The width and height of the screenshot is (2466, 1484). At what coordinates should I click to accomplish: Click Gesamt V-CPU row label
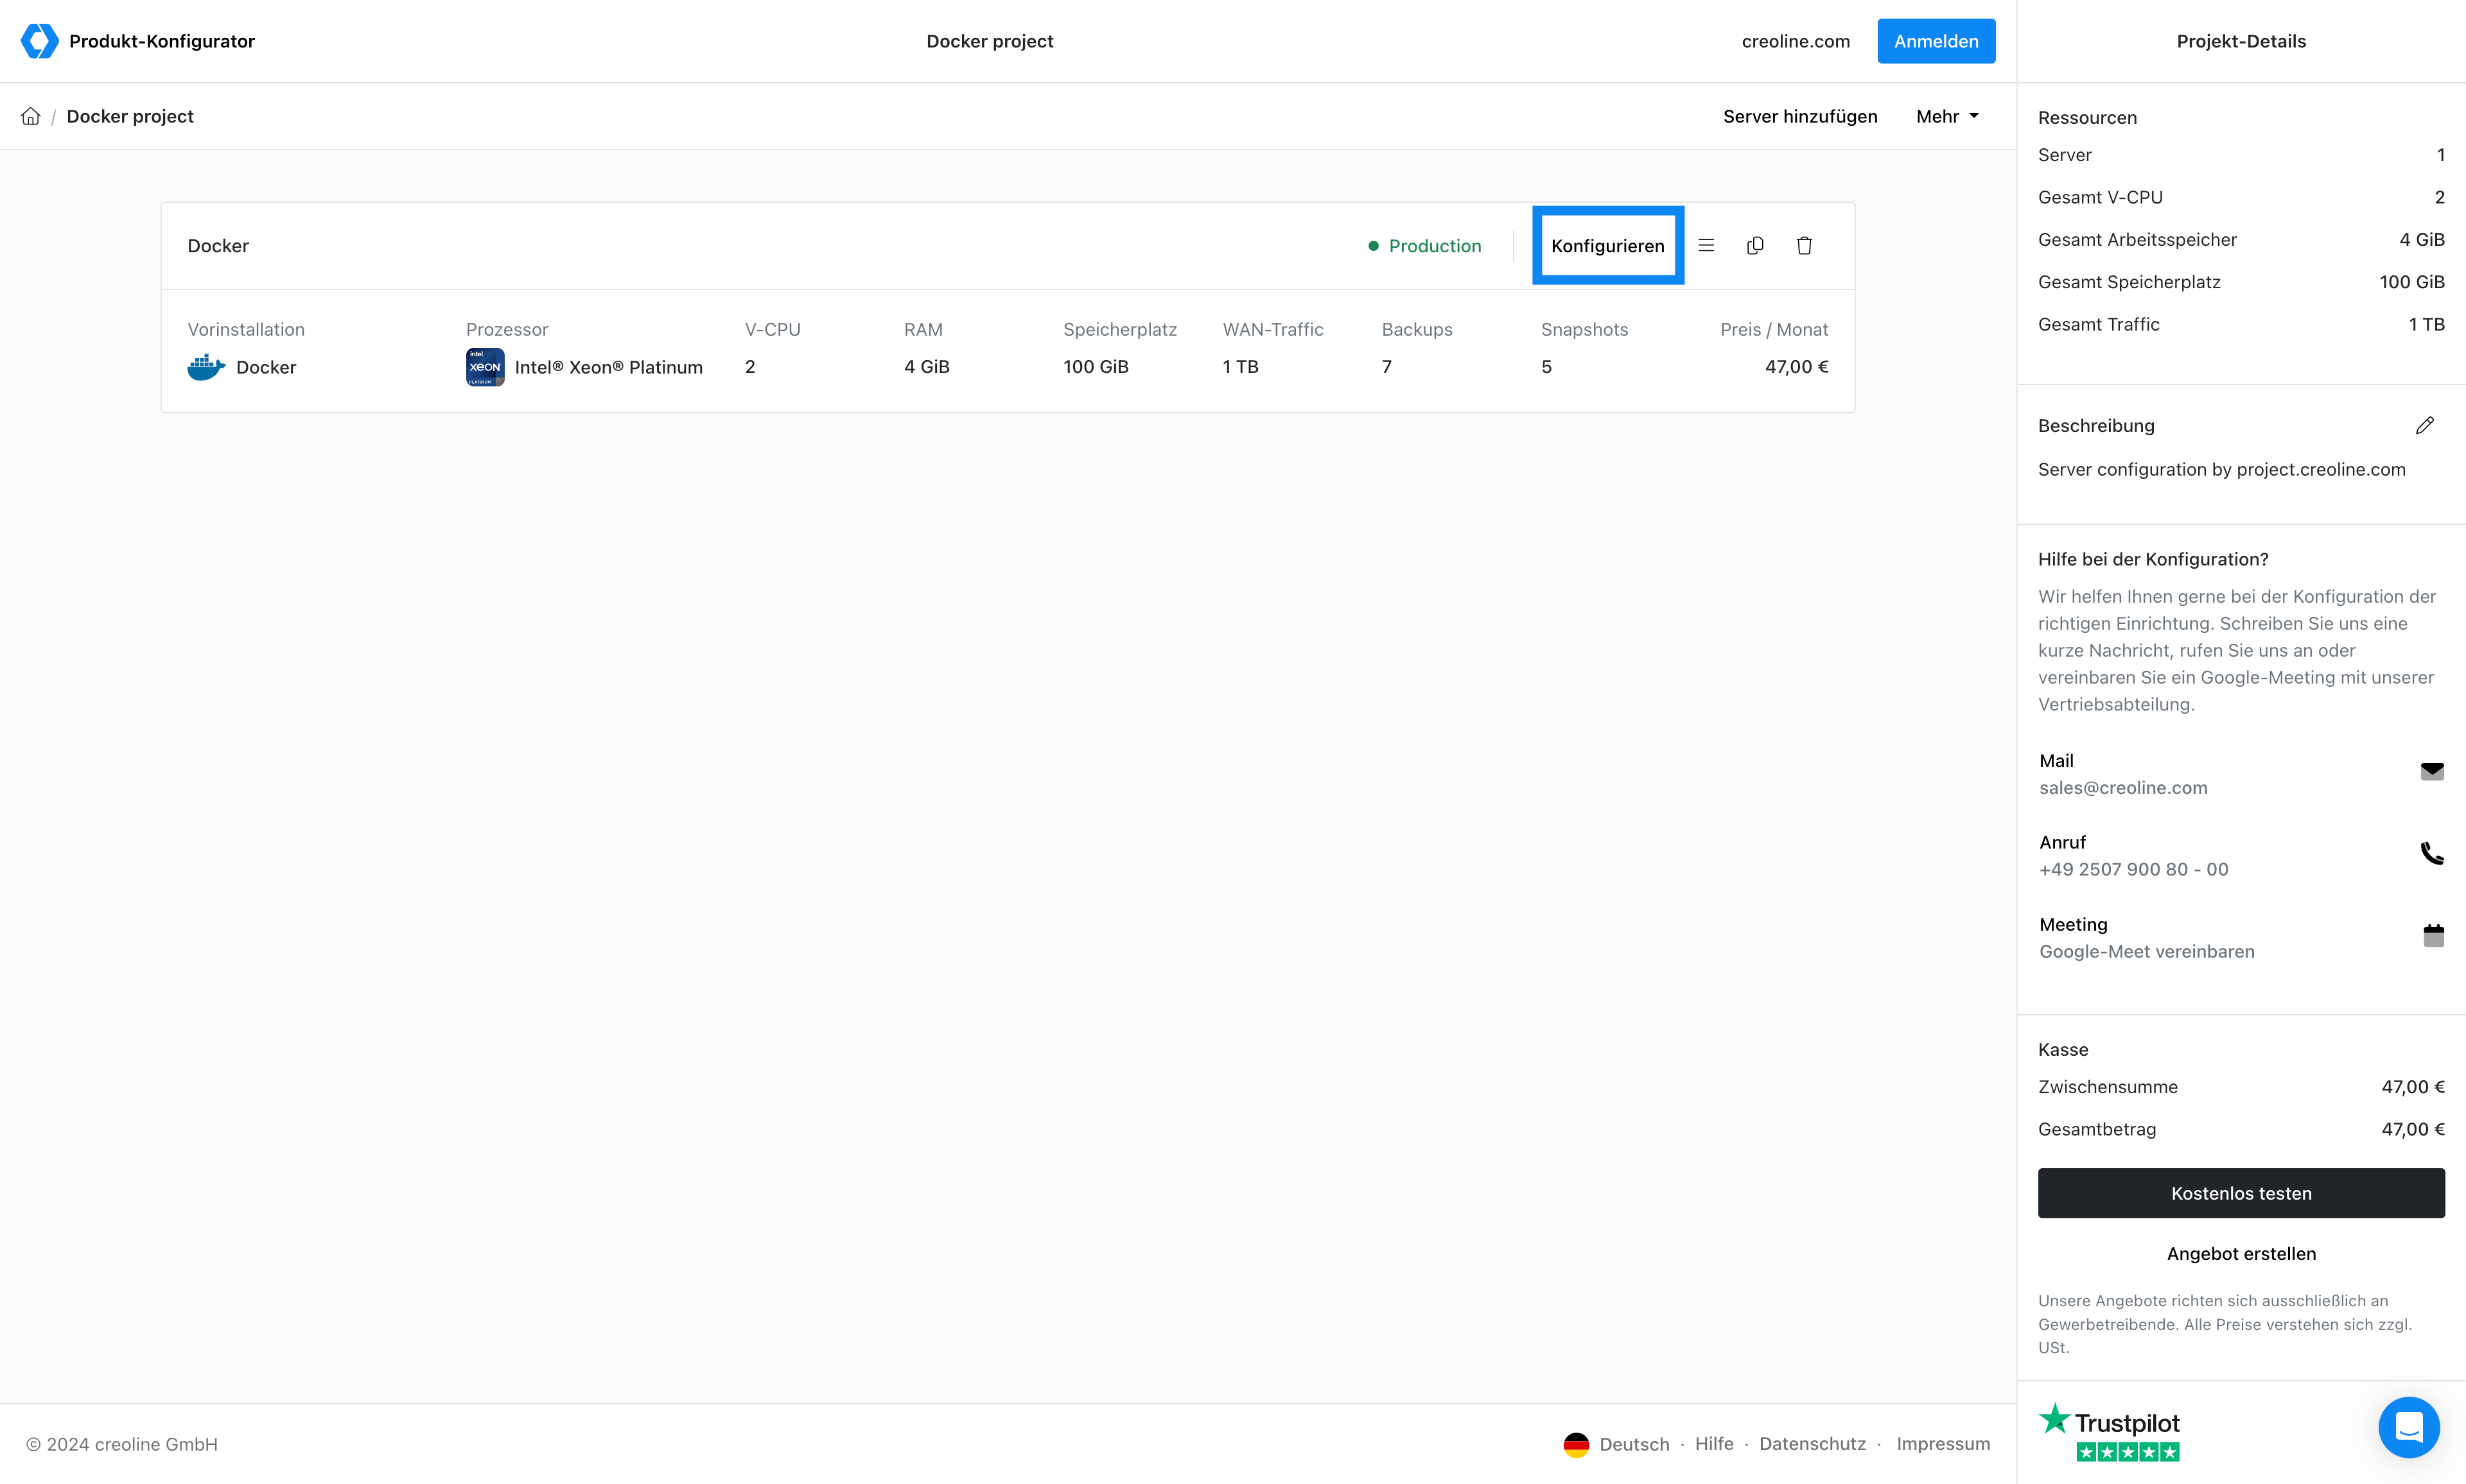2100,198
